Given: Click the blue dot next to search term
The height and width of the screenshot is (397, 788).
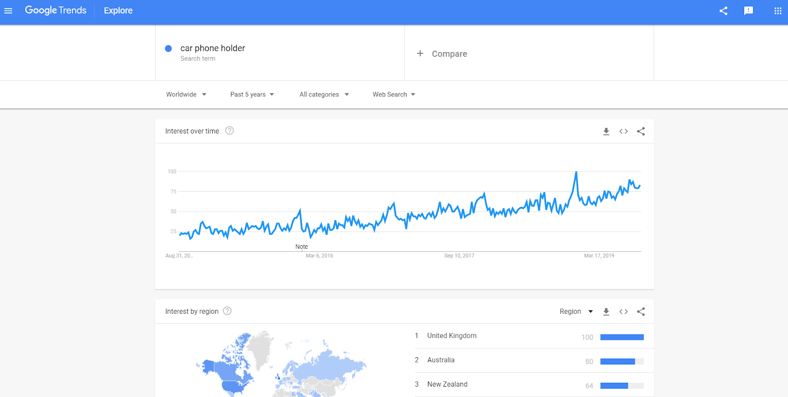Looking at the screenshot, I should [168, 48].
